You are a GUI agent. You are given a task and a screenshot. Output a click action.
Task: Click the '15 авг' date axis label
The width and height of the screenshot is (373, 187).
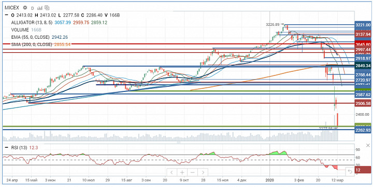[x=127, y=180]
